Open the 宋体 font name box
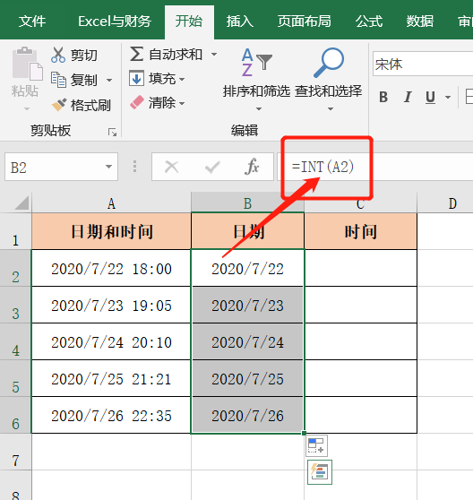The height and width of the screenshot is (500, 473). click(423, 64)
